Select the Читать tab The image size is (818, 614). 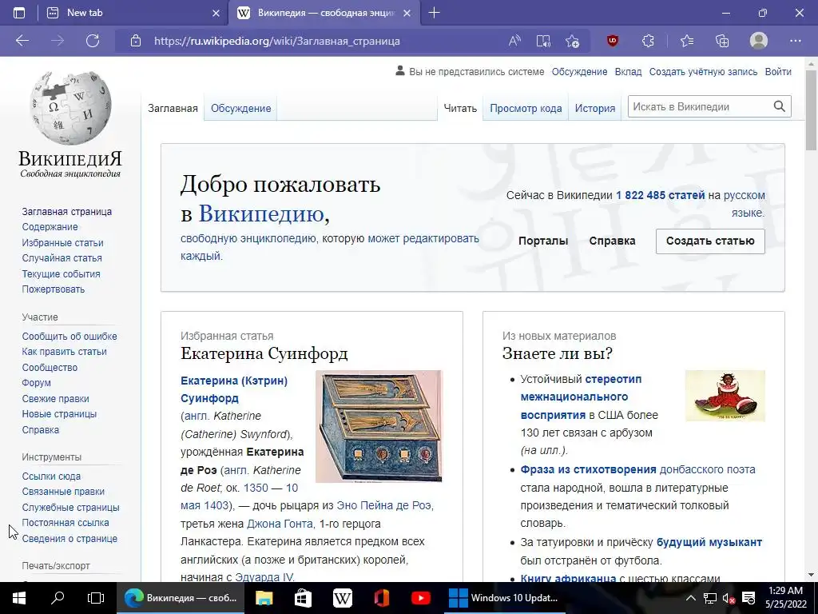point(460,108)
